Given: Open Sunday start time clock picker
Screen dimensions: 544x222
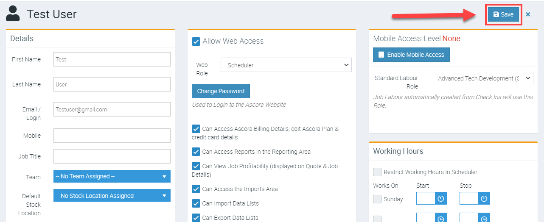Looking at the screenshot, I should click(440, 199).
